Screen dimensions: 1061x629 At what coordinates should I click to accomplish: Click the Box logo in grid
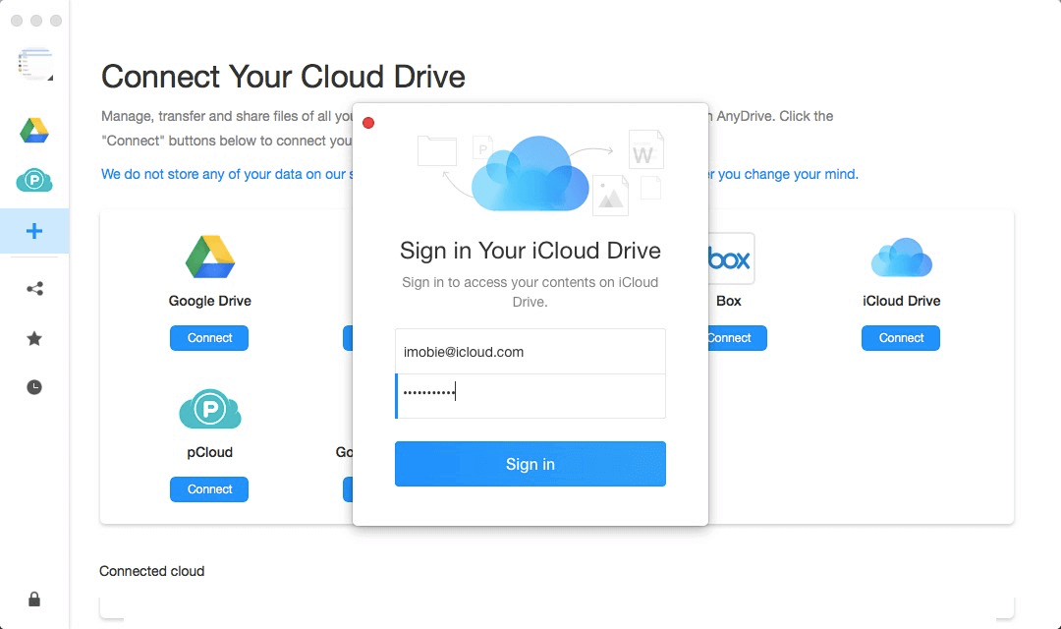tap(731, 258)
